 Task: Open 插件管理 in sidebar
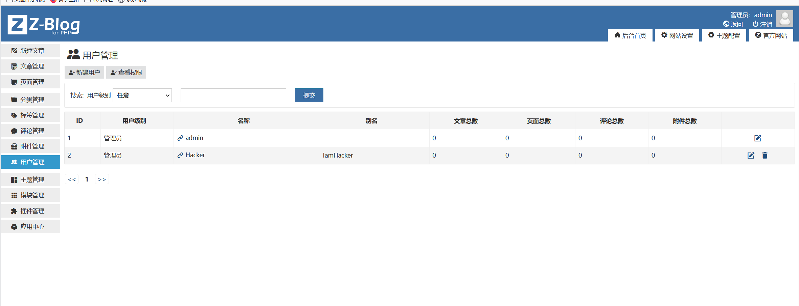[x=31, y=211]
